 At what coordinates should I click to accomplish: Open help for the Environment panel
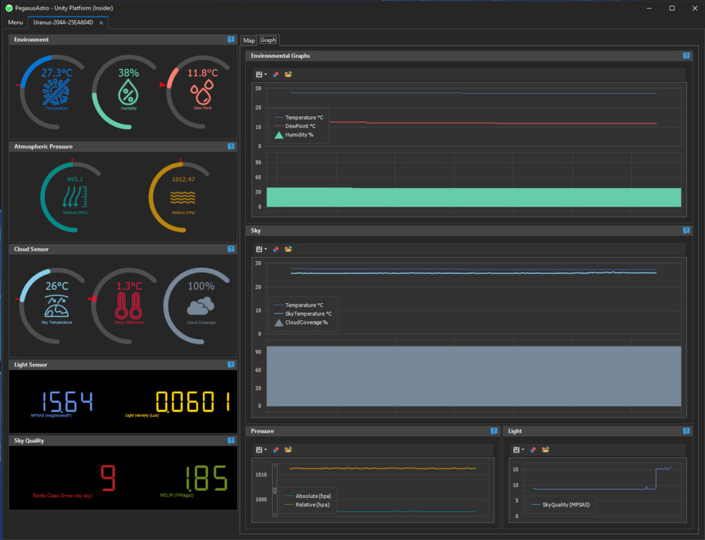pos(231,40)
